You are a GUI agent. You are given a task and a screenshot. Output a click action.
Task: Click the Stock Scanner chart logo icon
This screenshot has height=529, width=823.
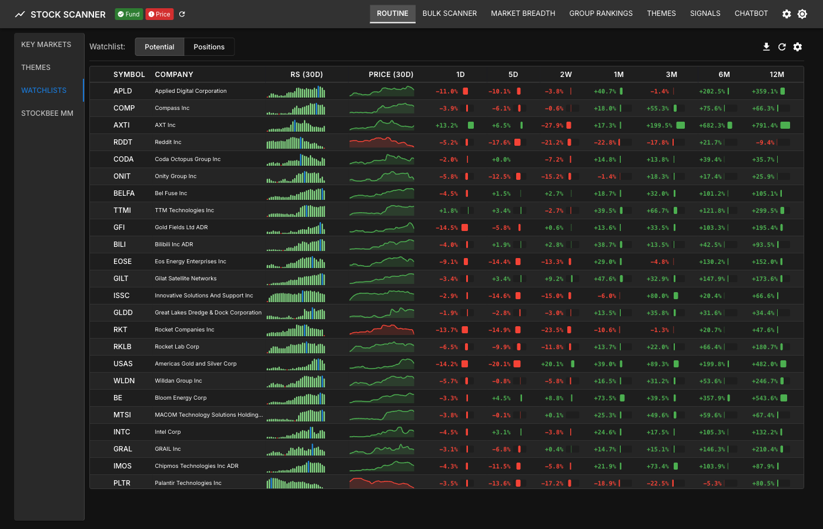(x=19, y=14)
